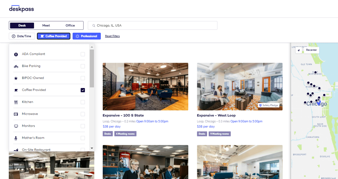Viewport: 338px width, 179px height.
Task: Click the BIPOC-Owned star icon
Action: point(16,78)
